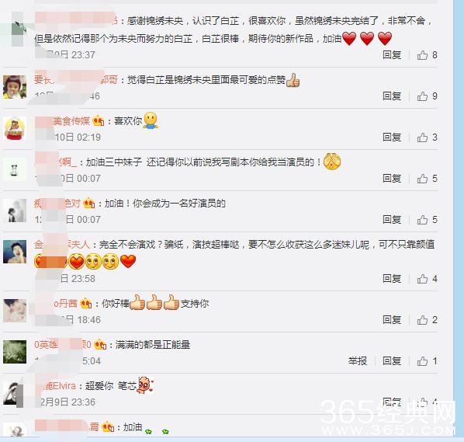Open the avatar of the 觉得白芷是 commenter
Image resolution: width=464 pixels, height=442 pixels.
coord(15,87)
